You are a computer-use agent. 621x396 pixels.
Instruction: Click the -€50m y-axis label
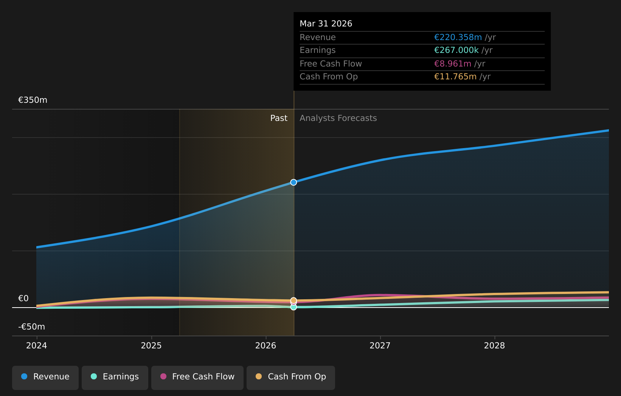point(32,327)
